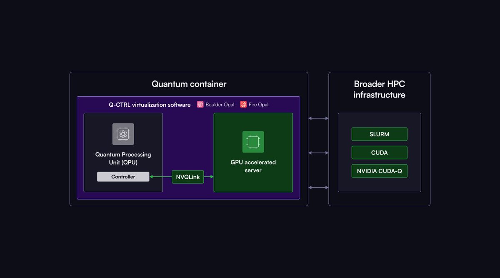Select the NVIDIA CUDA-Q box
Screen dimensions: 500x278
tap(379, 171)
